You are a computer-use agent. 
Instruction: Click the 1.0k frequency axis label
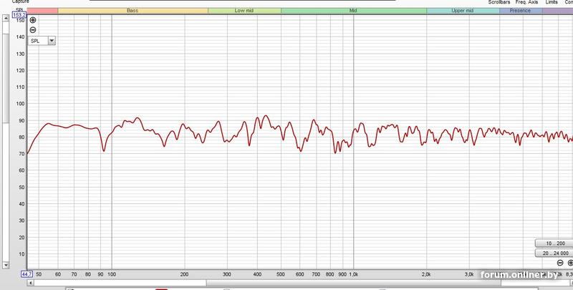(x=353, y=274)
